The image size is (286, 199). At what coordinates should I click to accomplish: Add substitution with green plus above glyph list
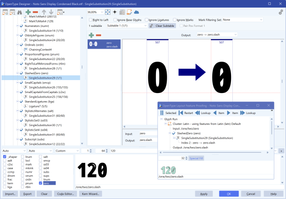pyautogui.click(x=91, y=35)
